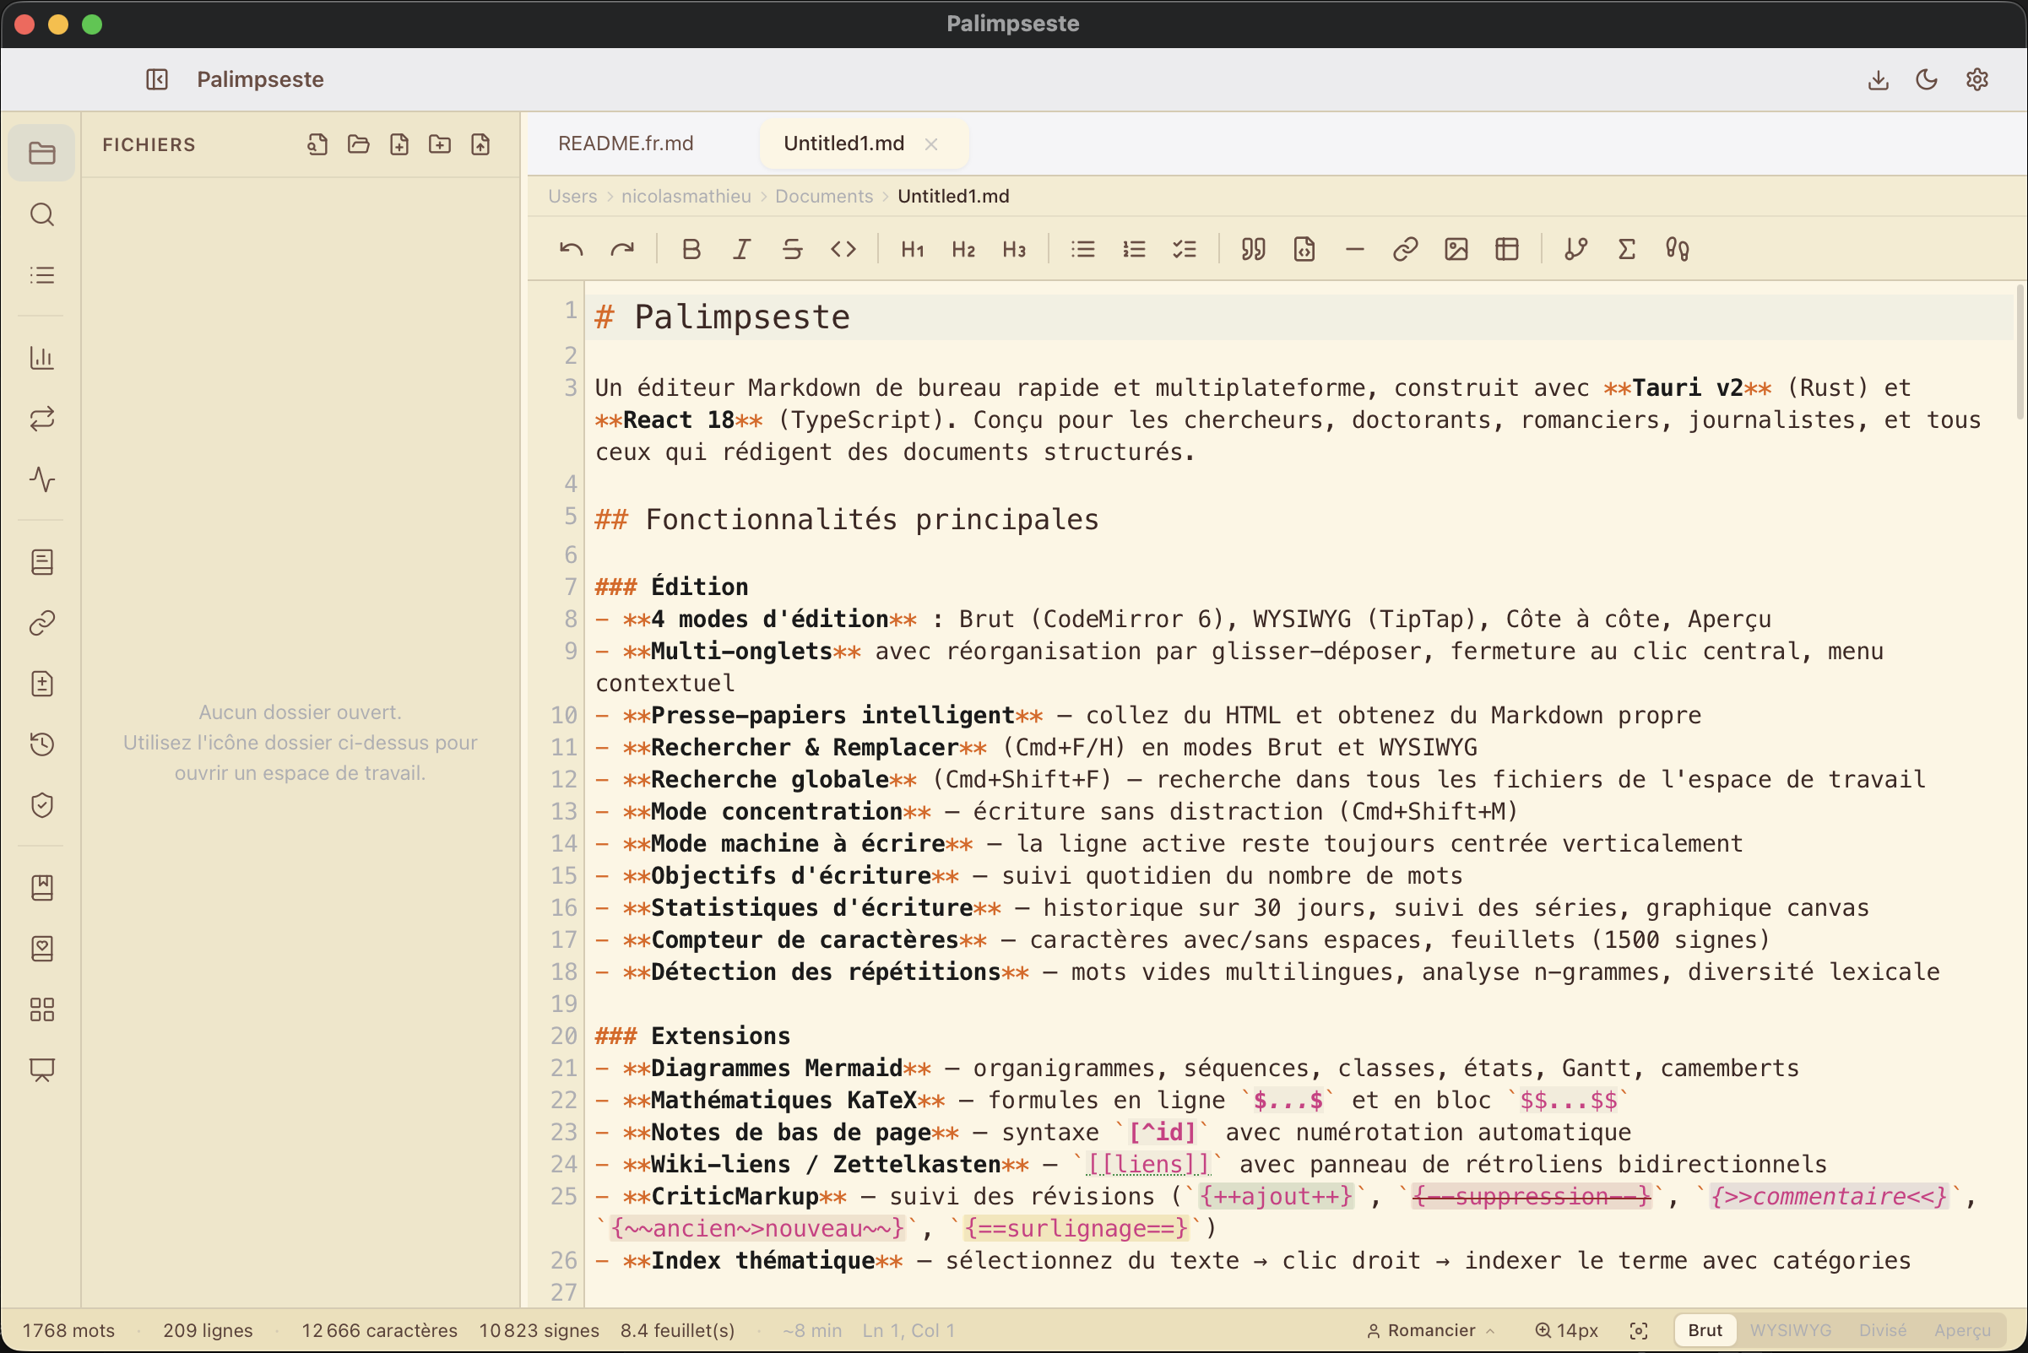Open the search panel from sidebar

coord(41,214)
